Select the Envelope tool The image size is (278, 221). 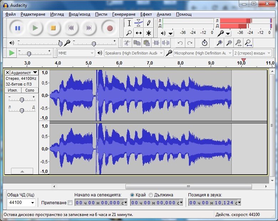point(139,23)
